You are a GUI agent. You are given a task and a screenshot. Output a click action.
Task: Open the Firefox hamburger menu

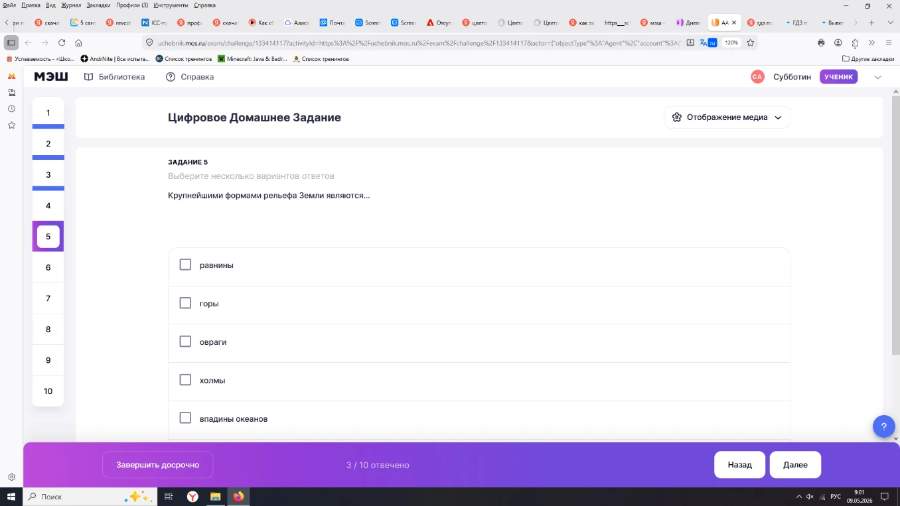point(889,42)
